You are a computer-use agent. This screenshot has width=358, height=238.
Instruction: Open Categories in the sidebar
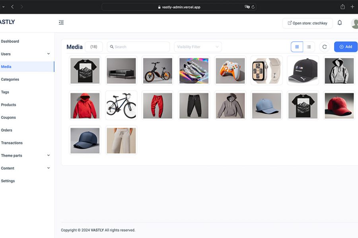10,79
